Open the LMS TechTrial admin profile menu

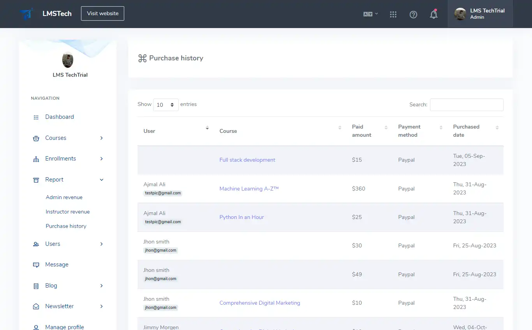[x=480, y=14]
